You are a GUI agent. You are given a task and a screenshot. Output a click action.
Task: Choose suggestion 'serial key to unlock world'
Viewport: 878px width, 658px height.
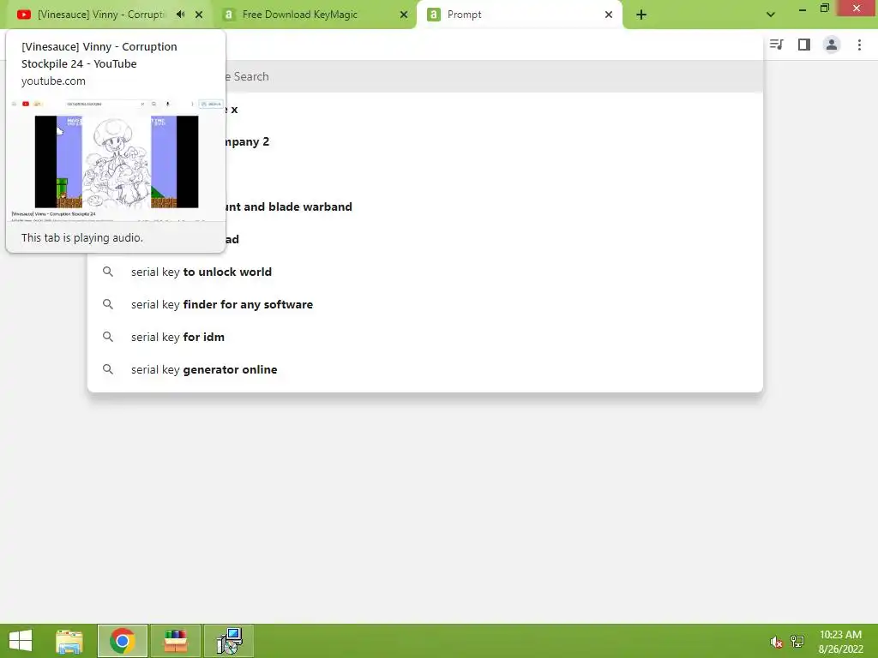point(425,272)
